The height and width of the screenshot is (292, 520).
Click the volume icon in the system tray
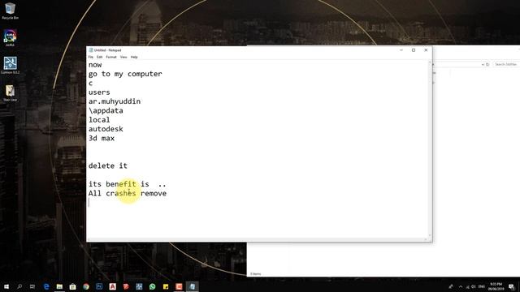click(x=474, y=286)
